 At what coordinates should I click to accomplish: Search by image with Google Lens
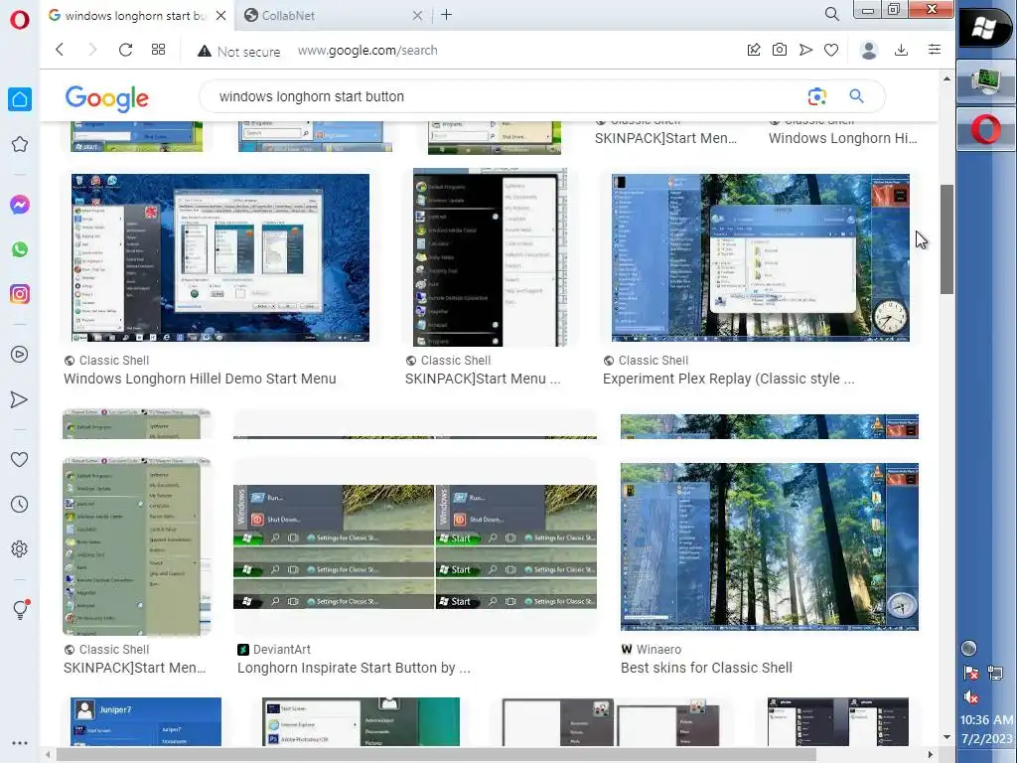817,96
